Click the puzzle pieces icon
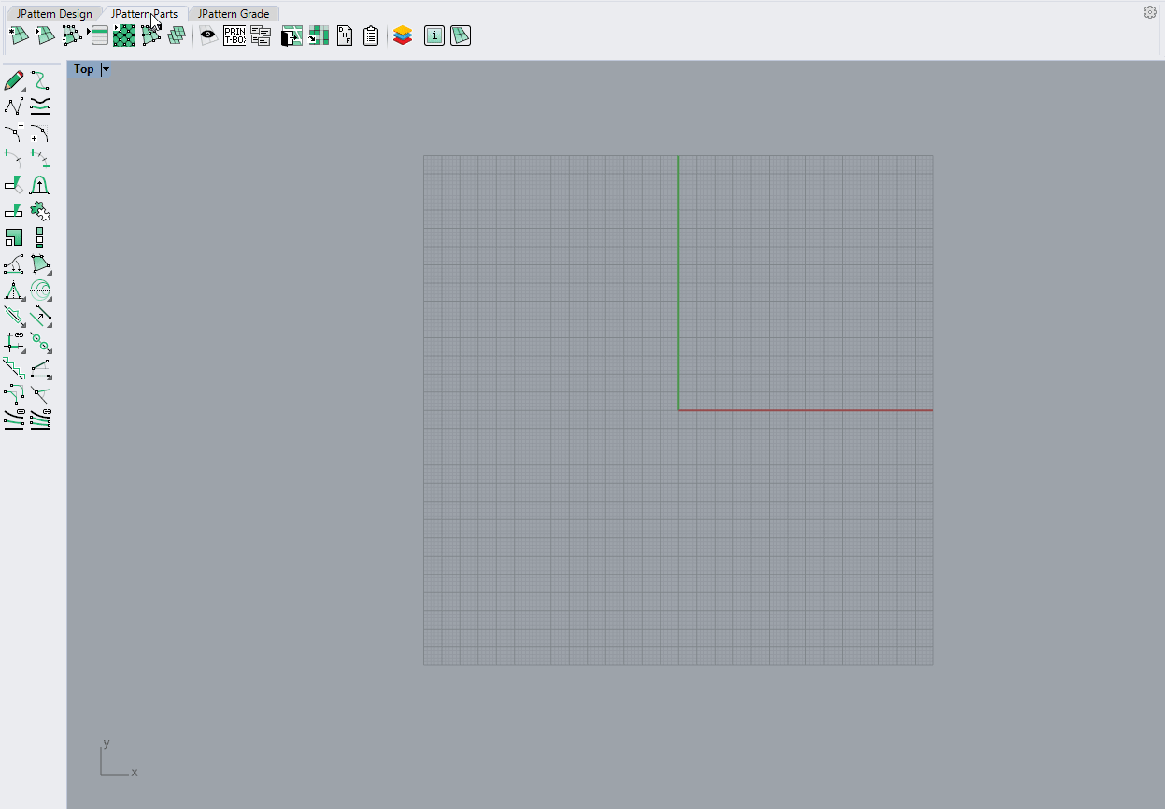Viewport: 1165px width, 809px height. (x=40, y=211)
